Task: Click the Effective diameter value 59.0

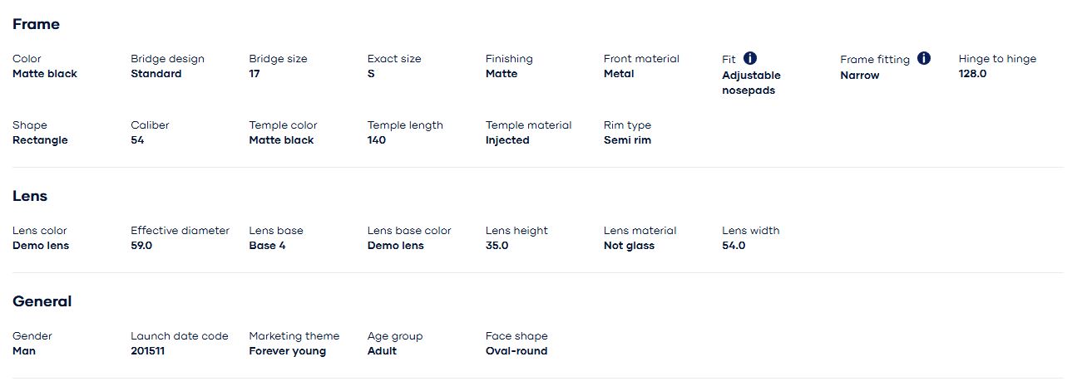Action: (141, 246)
